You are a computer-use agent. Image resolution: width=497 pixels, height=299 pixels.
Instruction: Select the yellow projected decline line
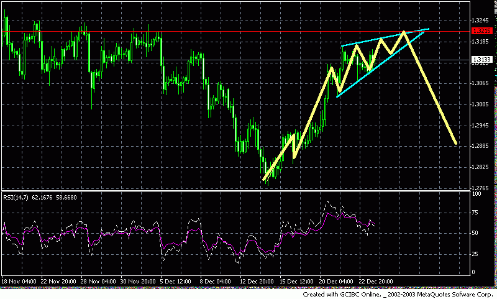pyautogui.click(x=431, y=88)
